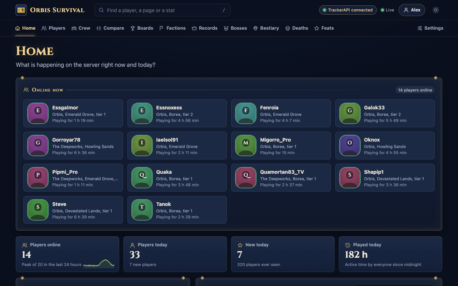Click the star icon beside New today
The image size is (458, 286).
pyautogui.click(x=240, y=245)
